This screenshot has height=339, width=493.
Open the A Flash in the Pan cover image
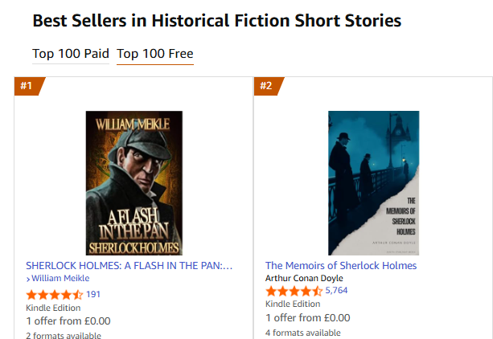pyautogui.click(x=134, y=183)
